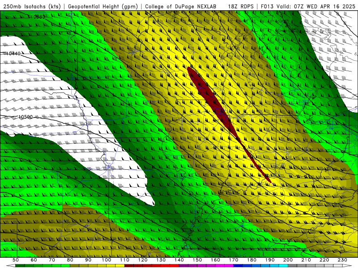Click the 'F013 Valid: 07Z WED APR 16 2025' text
Image resolution: width=358 pixels, height=268 pixels.
click(308, 6)
